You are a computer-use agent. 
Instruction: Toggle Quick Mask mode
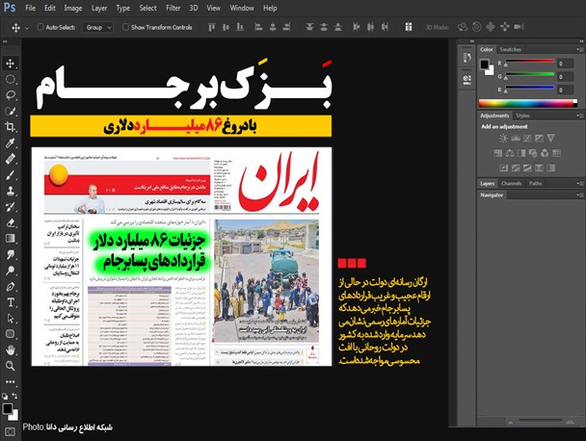(10, 432)
